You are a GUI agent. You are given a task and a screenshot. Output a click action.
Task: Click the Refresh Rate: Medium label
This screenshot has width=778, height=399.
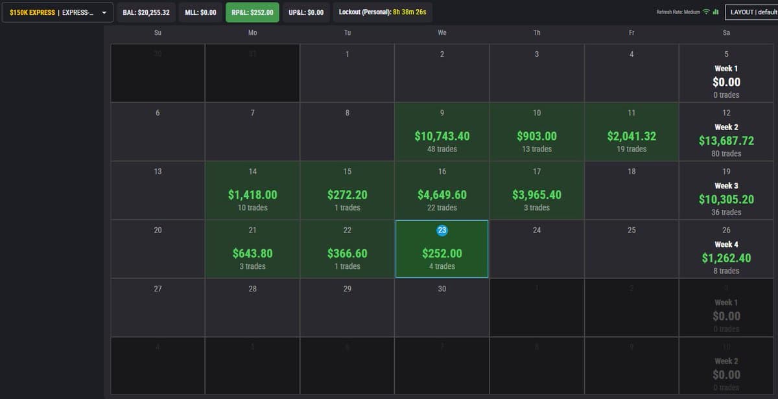tap(678, 12)
